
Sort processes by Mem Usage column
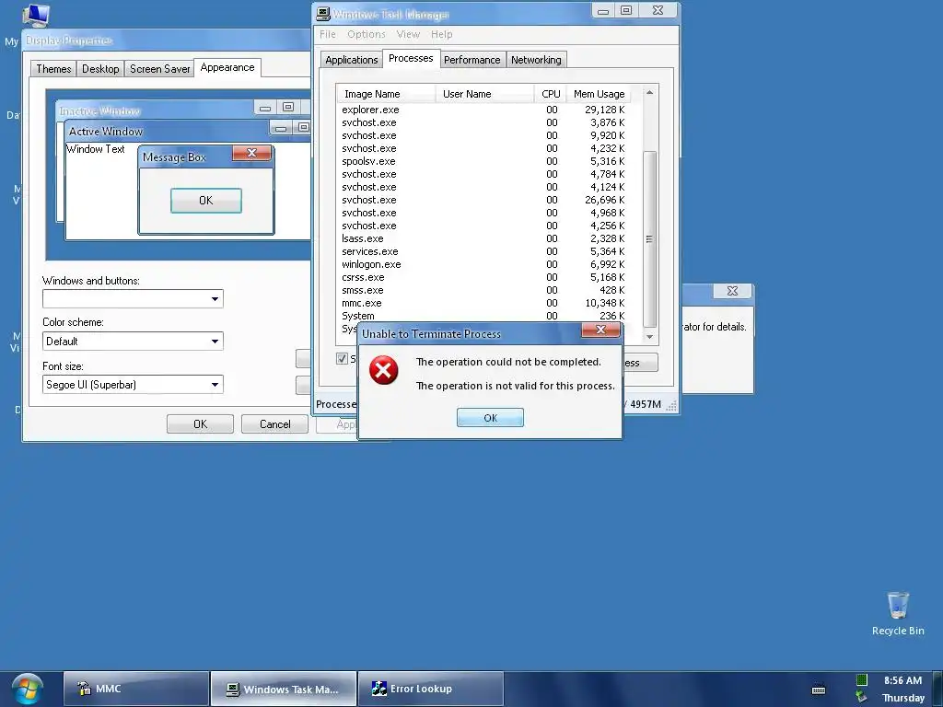pos(599,94)
